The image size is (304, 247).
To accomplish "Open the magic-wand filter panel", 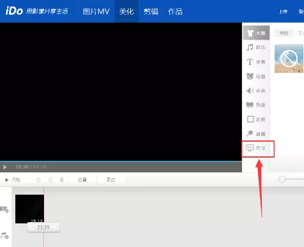I will coord(256,134).
